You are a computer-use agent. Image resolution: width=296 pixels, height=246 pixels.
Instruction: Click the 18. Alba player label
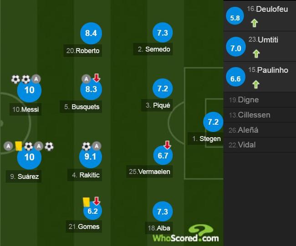pos(158,228)
